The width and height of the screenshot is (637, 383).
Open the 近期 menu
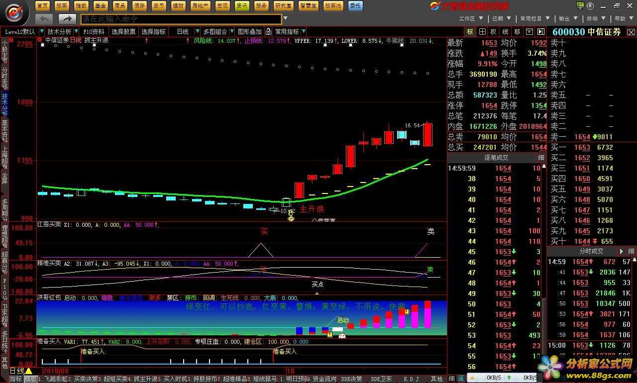point(500,18)
